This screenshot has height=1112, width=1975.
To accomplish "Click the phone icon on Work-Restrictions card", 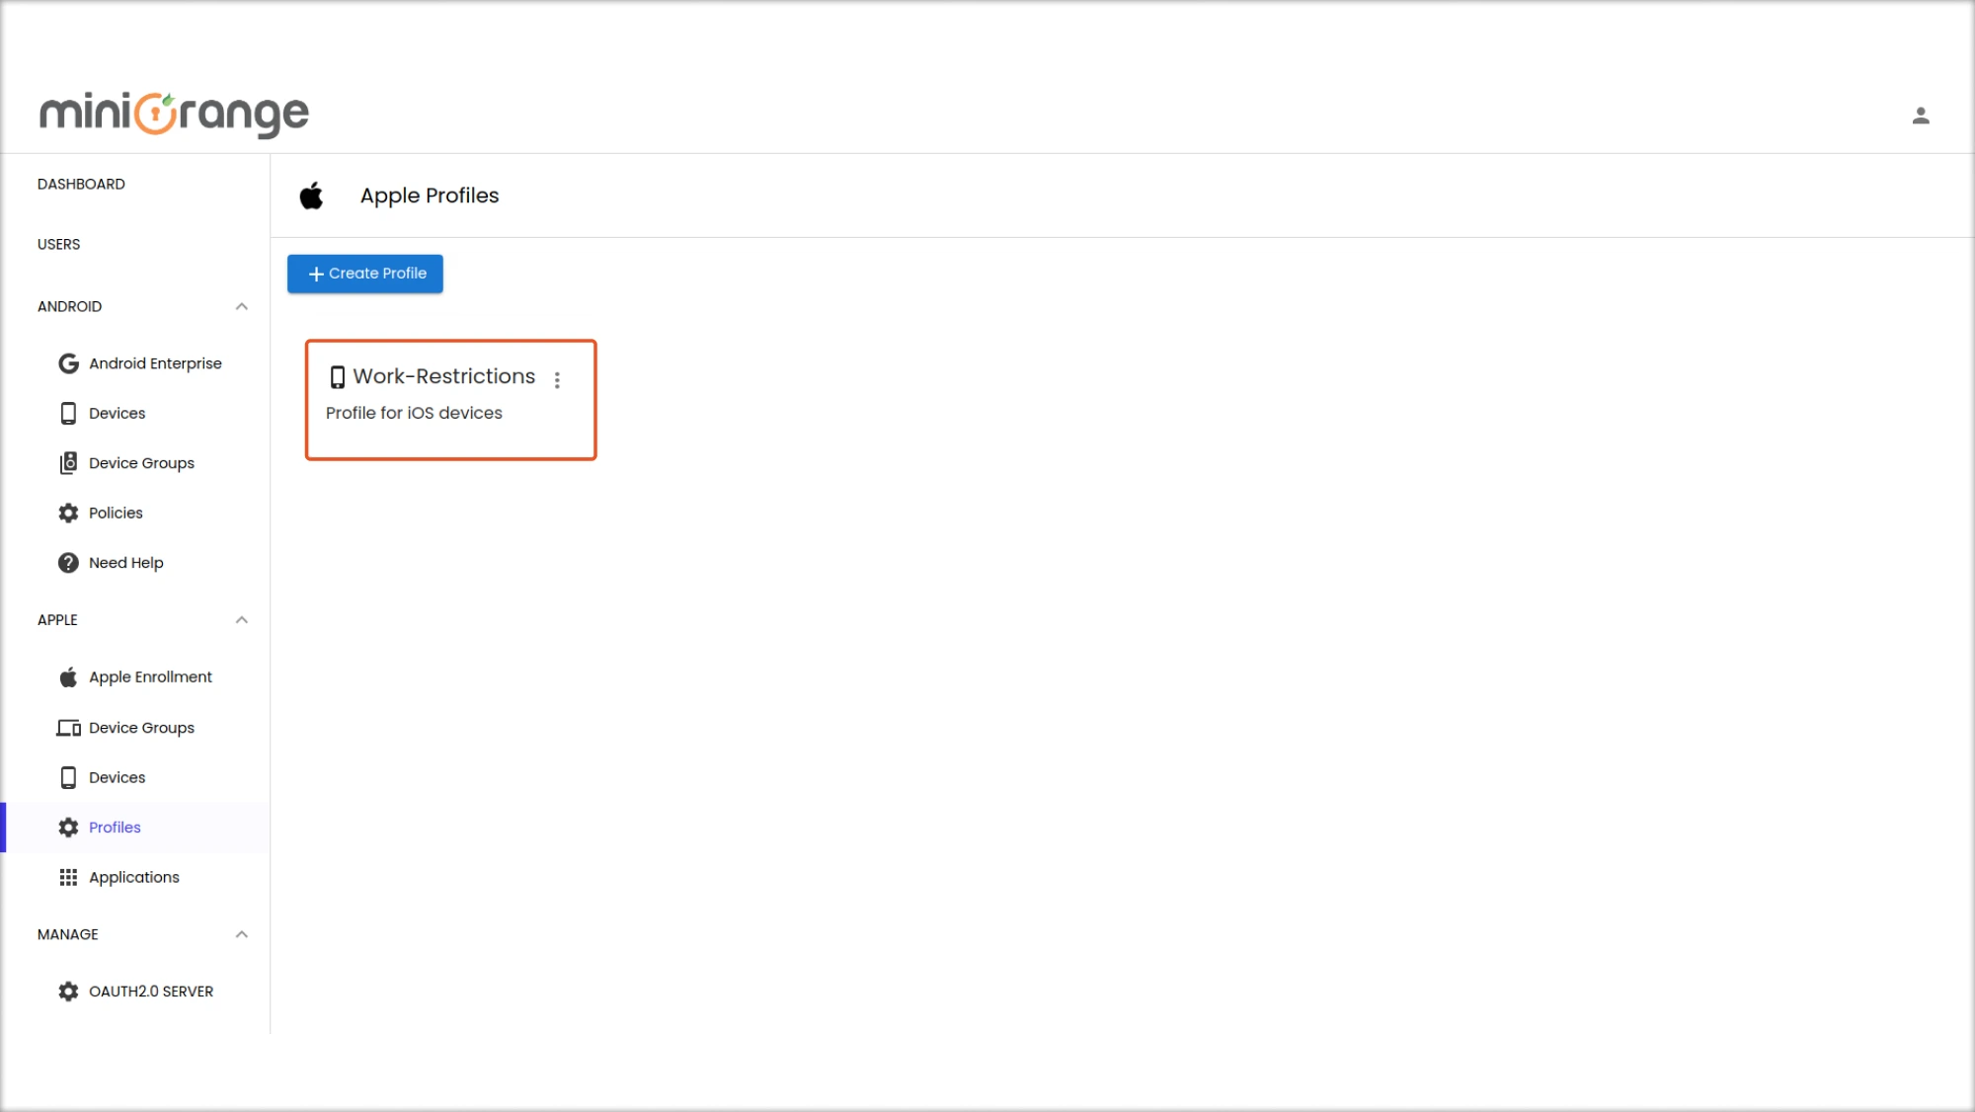I will (337, 376).
